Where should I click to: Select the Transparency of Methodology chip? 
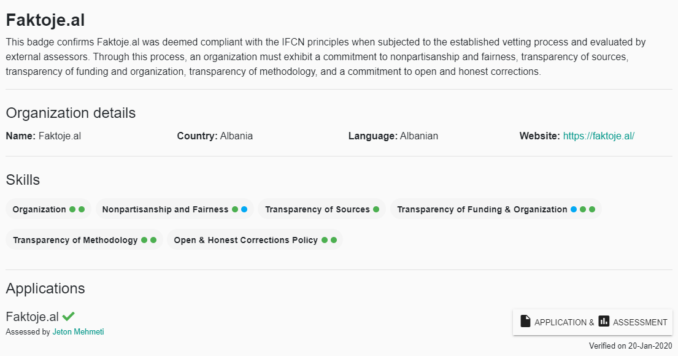pos(84,240)
